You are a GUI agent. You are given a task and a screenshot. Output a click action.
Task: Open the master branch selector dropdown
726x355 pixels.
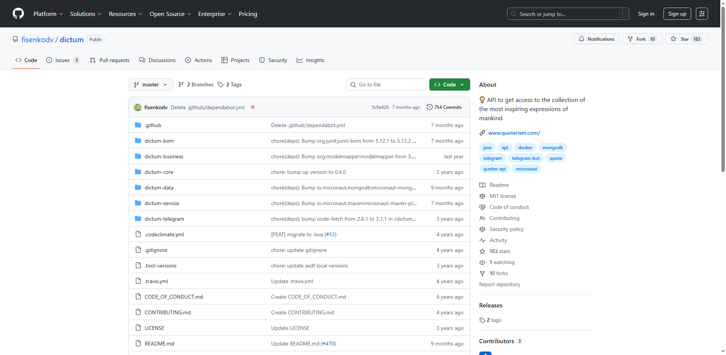pos(151,84)
